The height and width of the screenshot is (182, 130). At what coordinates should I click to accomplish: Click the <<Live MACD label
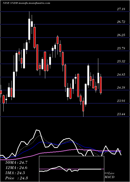109,175
